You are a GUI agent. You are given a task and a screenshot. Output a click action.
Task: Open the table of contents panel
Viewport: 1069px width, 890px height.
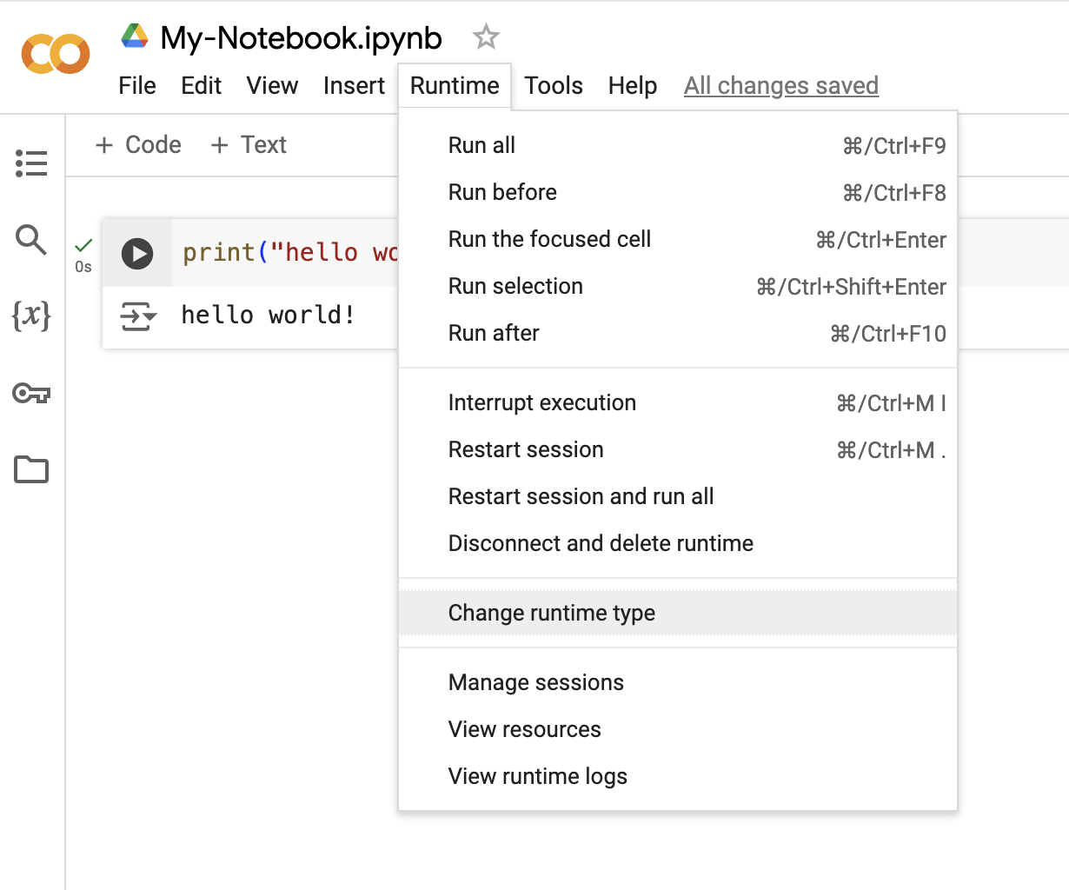click(x=31, y=163)
